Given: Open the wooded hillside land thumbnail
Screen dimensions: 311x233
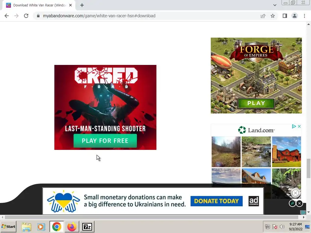Looking at the screenshot, I should click(x=226, y=152).
